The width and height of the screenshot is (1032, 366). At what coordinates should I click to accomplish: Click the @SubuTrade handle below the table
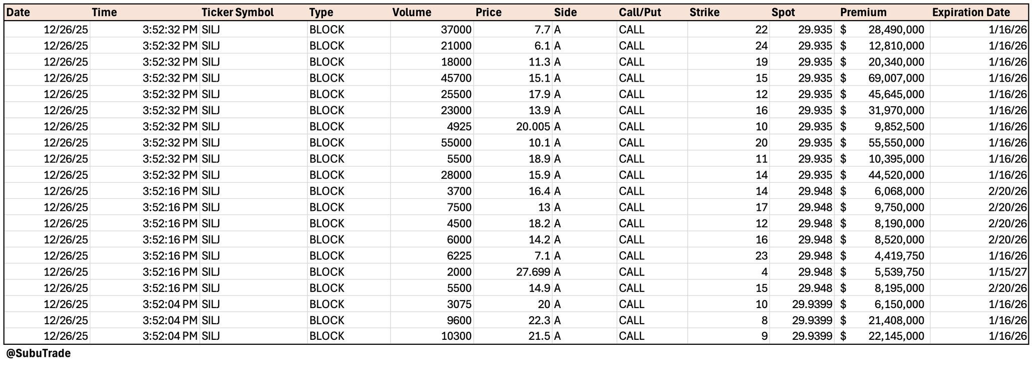(38, 353)
